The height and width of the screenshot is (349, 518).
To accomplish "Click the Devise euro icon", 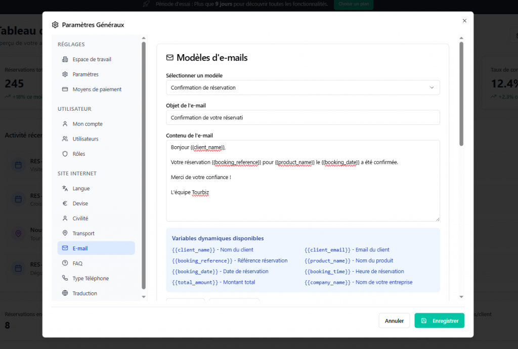I will (65, 203).
